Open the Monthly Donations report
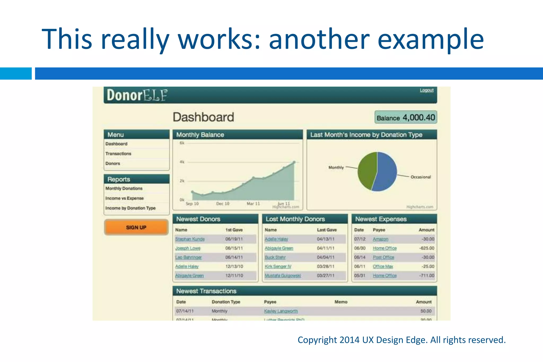The image size is (543, 362). [124, 188]
